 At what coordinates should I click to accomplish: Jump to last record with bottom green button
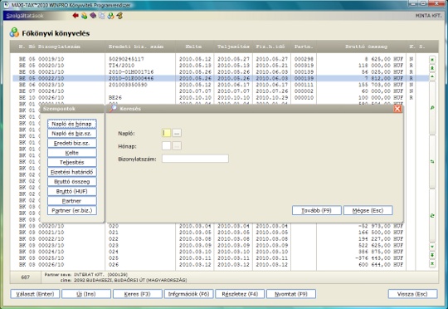click(x=432, y=263)
